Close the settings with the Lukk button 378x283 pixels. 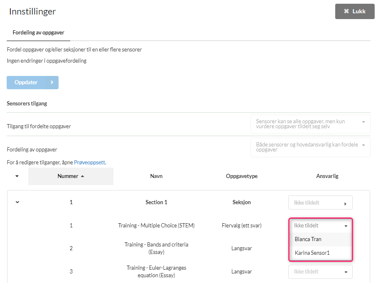click(355, 11)
